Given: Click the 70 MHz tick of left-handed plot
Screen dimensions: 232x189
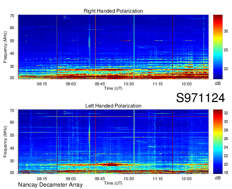Looking at the screenshot, I should click(12, 111).
